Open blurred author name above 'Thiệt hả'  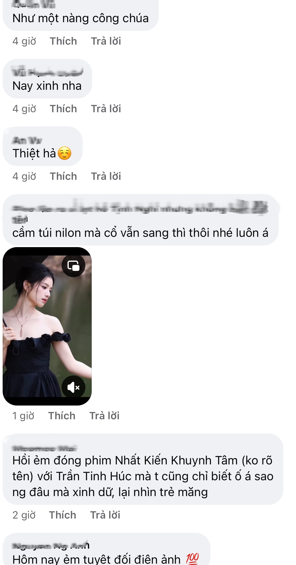pyautogui.click(x=27, y=140)
